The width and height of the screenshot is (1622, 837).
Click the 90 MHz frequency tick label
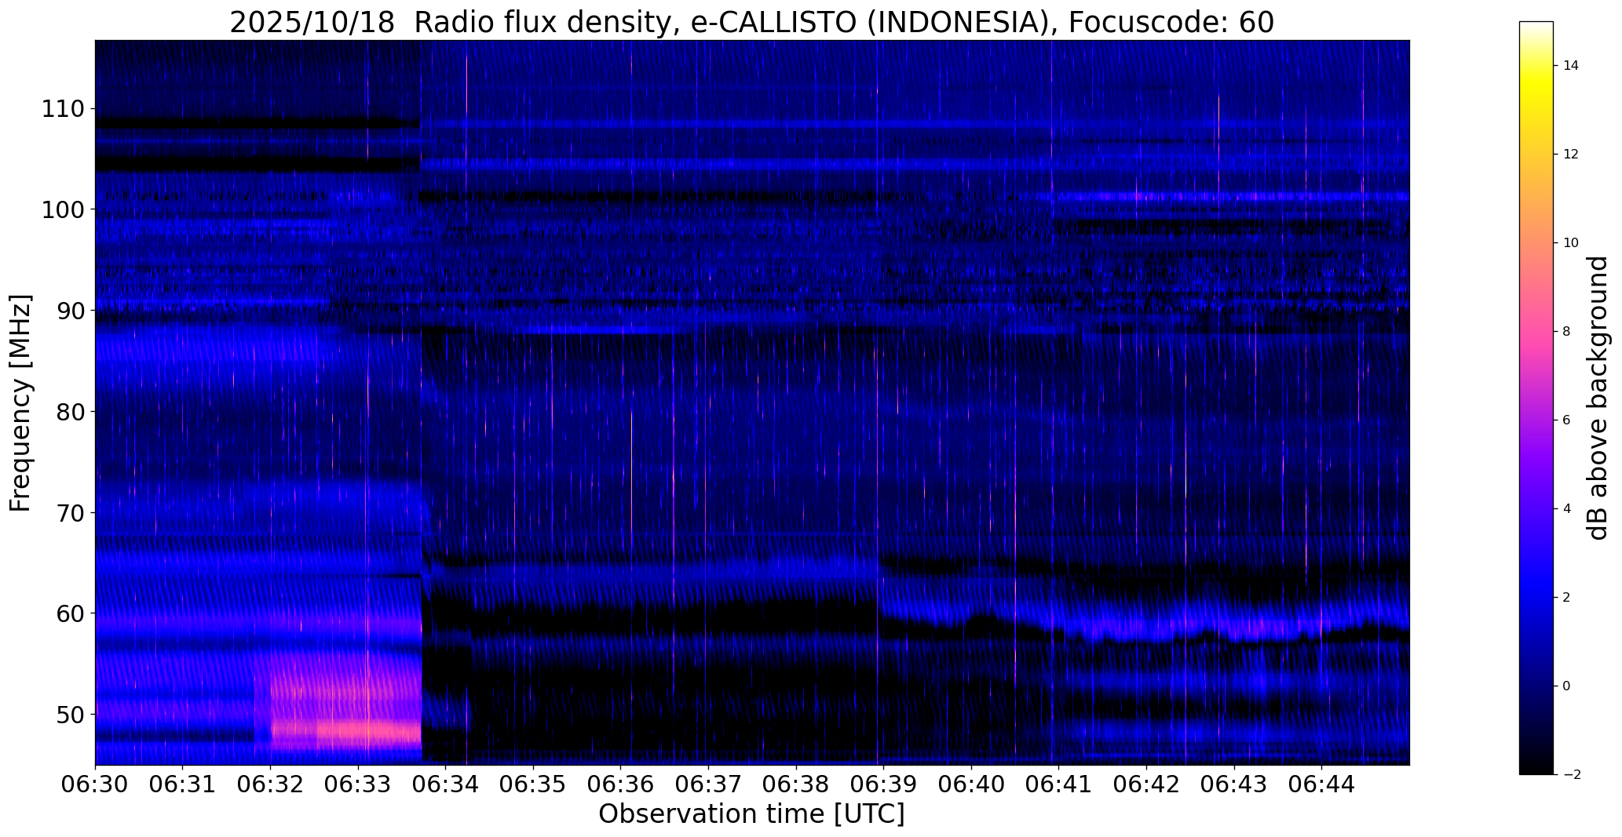pos(70,311)
